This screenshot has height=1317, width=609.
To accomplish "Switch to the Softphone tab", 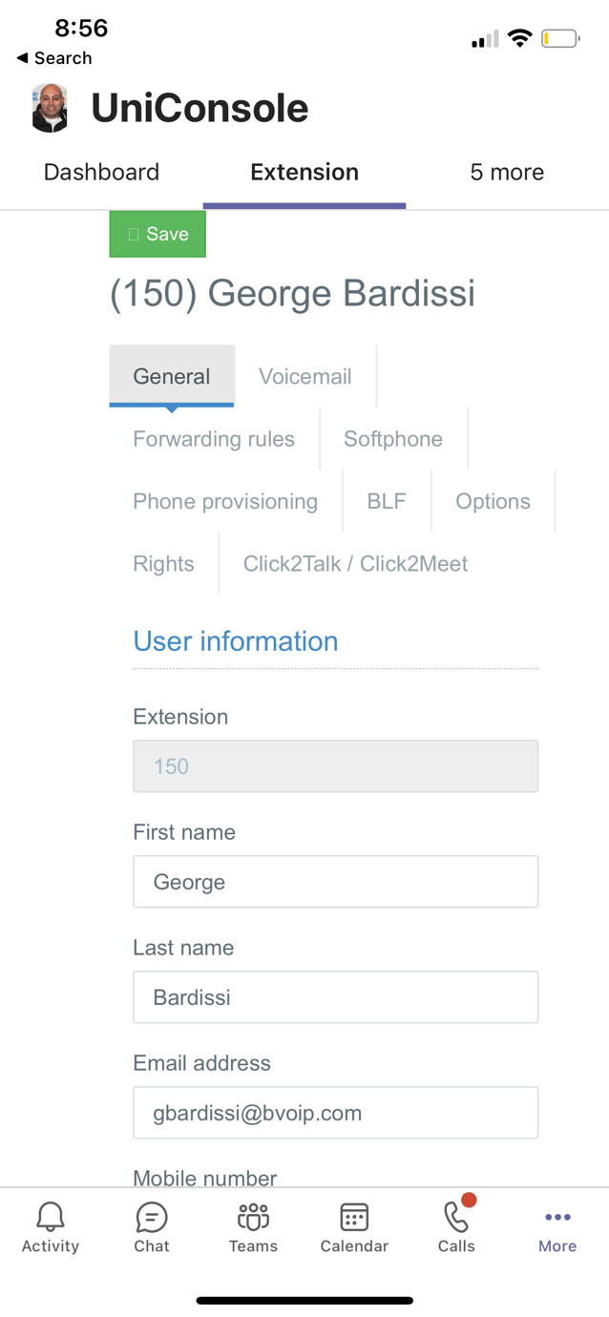I will click(393, 439).
